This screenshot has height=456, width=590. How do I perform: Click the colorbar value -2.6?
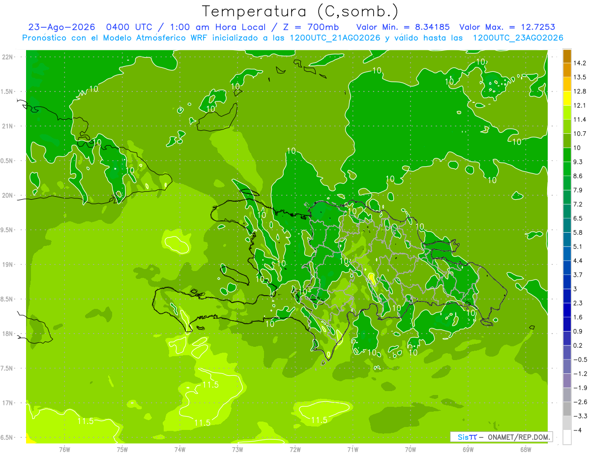coord(580,402)
